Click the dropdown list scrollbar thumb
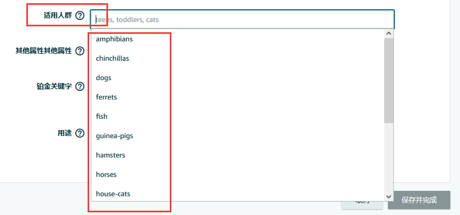The width and height of the screenshot is (460, 215). click(389, 81)
